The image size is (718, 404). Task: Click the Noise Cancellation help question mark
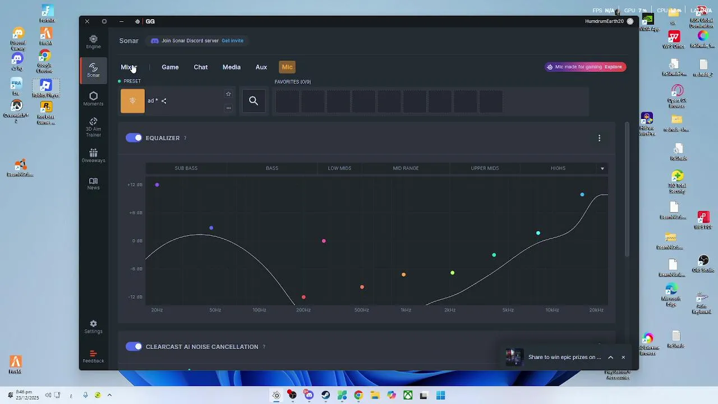264,347
